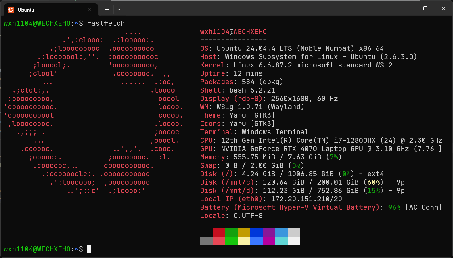Click the dark red swatch in the top row

pyautogui.click(x=219, y=232)
